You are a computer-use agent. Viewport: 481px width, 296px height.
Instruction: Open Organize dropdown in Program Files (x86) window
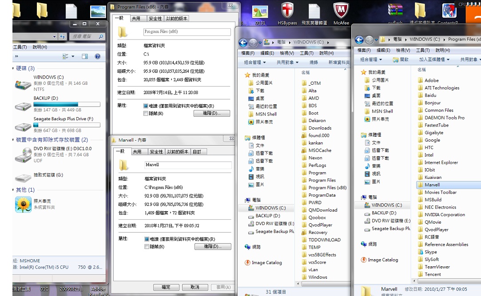(x=371, y=59)
